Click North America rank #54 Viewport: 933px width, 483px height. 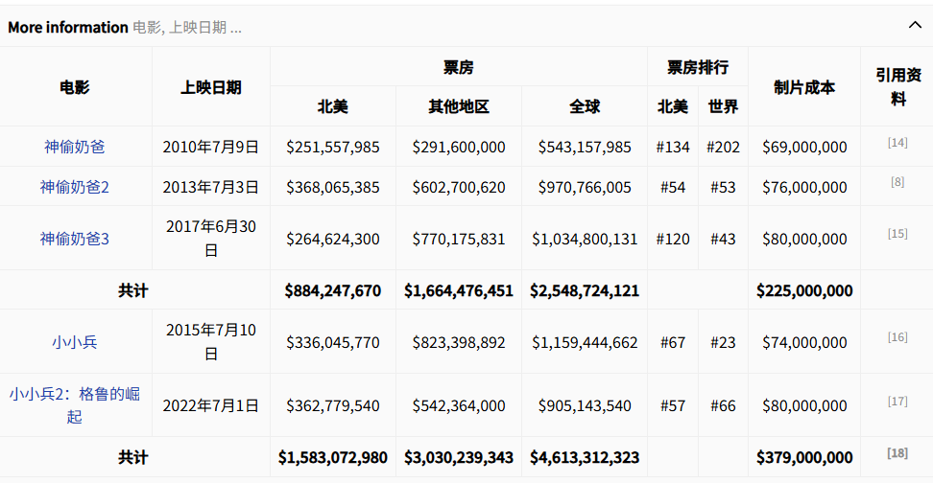(673, 188)
